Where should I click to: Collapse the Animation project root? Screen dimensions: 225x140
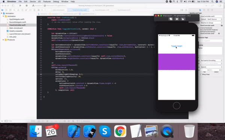click(x=1, y=13)
